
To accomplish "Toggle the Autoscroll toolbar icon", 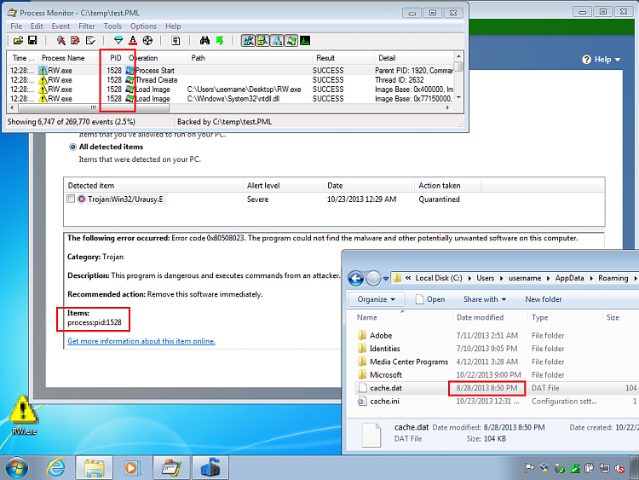I will click(75, 40).
